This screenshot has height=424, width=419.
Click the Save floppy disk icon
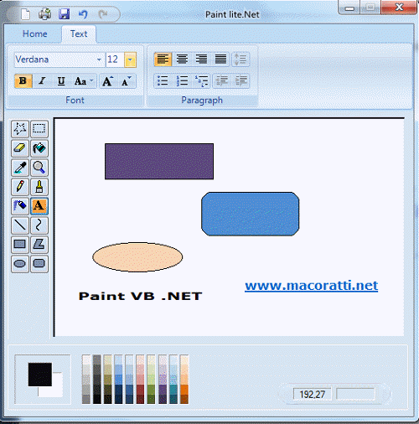point(65,13)
